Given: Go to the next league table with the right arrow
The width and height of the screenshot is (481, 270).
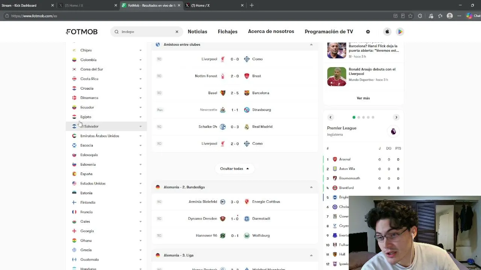Looking at the screenshot, I should click(396, 117).
